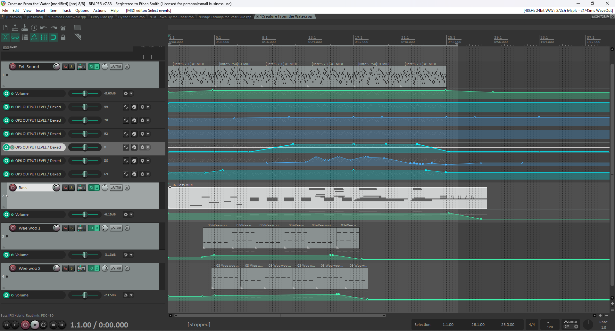Toggle the metronome icon in the toolbar
This screenshot has width=615, height=331.
click(x=63, y=28)
